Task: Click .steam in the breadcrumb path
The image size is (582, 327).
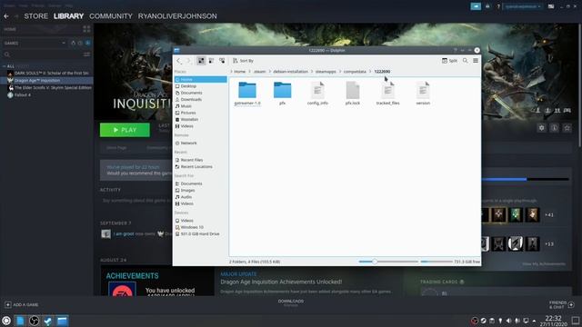Action: 259,71
